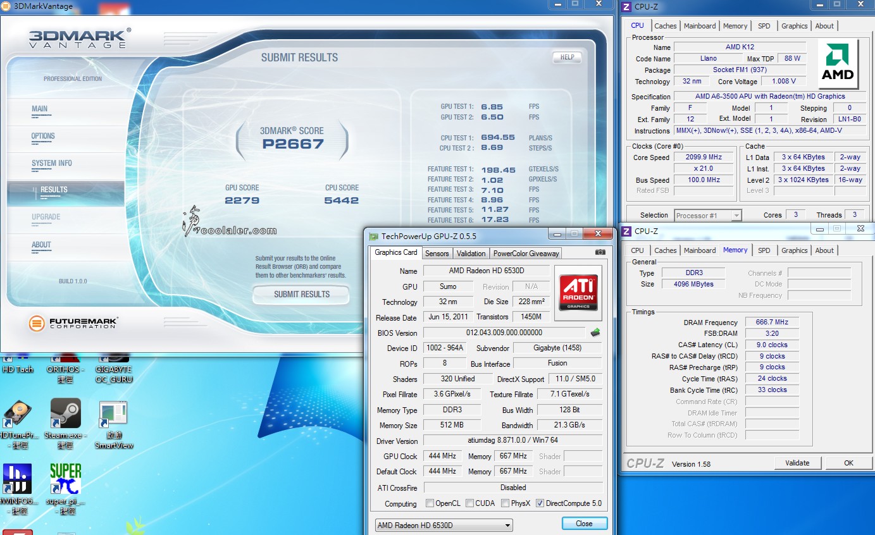Open SYSTEM INFO in 3DMark sidebar
Screen dimensions: 875x535
[x=66, y=166]
